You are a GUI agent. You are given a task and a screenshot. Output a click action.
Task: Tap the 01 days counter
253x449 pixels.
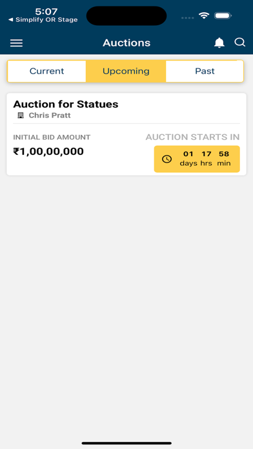[188, 159]
